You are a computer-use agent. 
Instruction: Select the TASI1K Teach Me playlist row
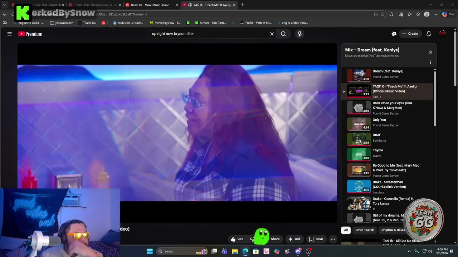click(x=388, y=91)
